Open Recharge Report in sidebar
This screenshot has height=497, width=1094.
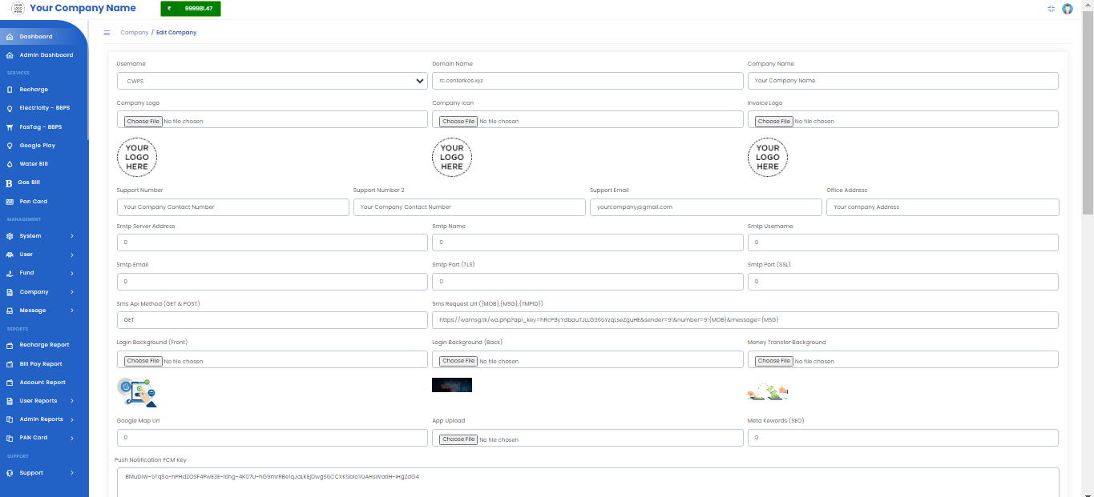coord(44,345)
